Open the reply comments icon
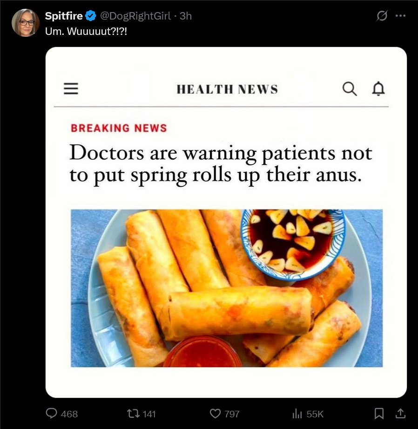 point(51,414)
